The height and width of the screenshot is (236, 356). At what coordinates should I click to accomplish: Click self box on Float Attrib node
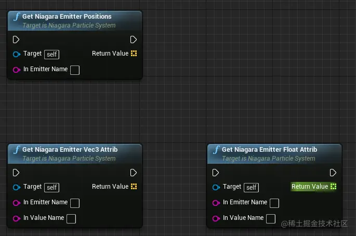coord(252,188)
